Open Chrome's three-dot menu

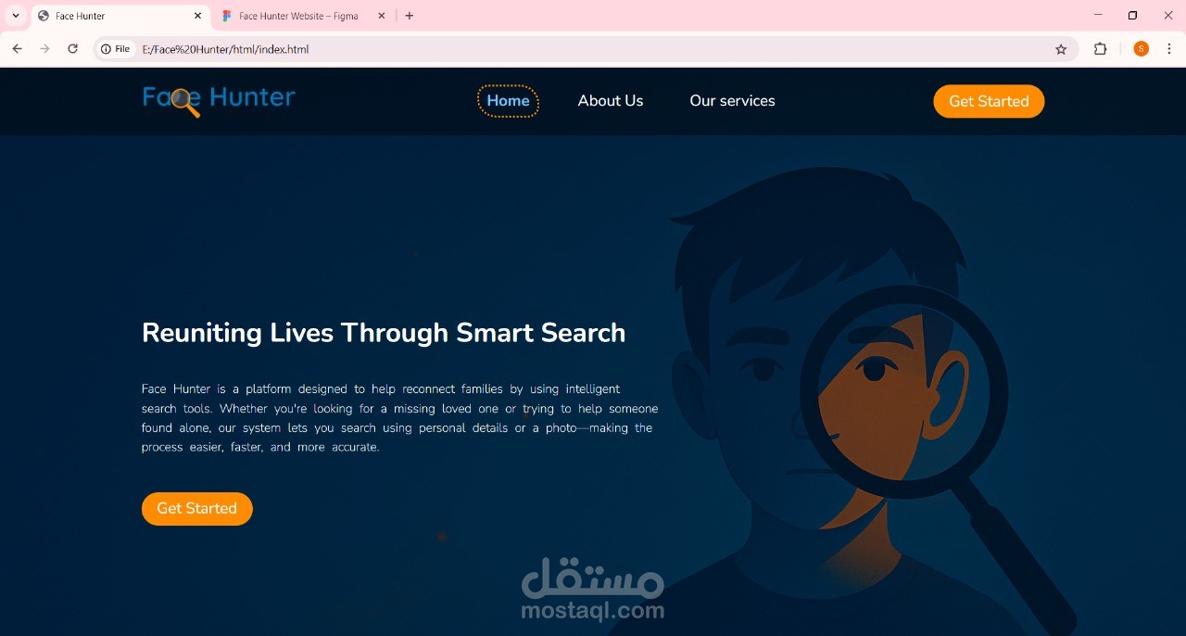1169,49
